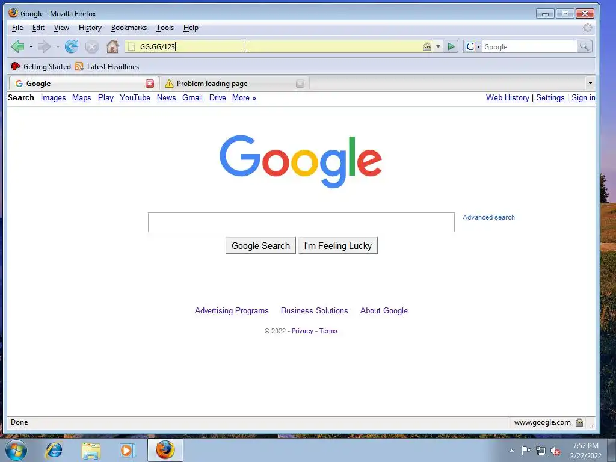The width and height of the screenshot is (616, 462).
Task: Open the Terms link
Action: pos(328,331)
